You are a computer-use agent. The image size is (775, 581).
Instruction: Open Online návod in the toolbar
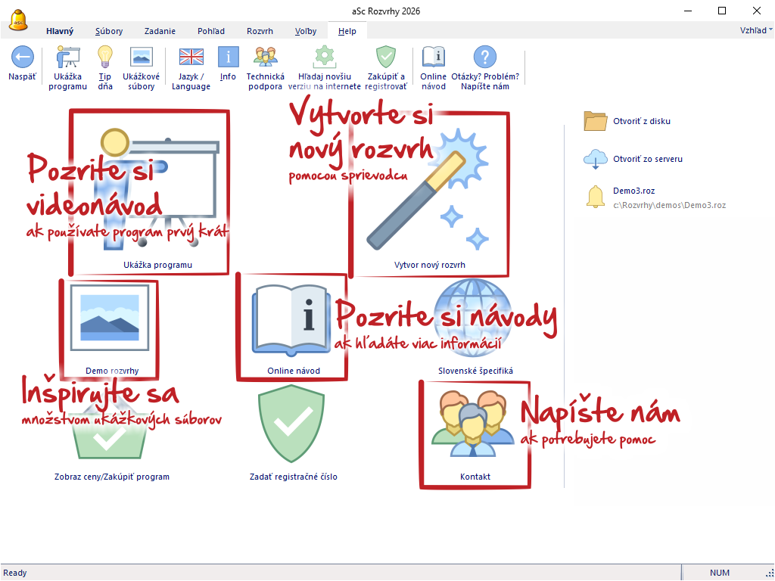point(433,57)
